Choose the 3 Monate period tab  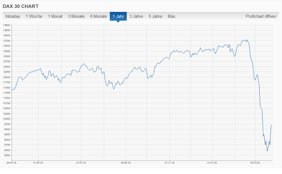(x=76, y=16)
